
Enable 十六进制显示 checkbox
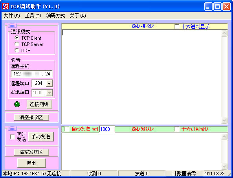pyautogui.click(x=177, y=26)
